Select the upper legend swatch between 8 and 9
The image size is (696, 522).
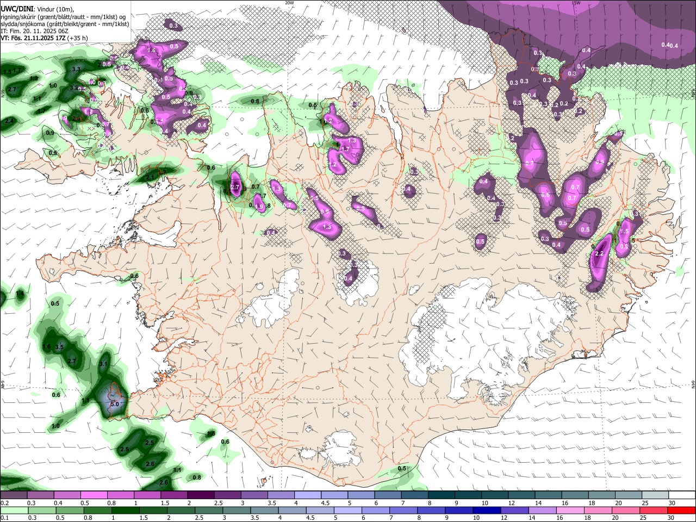441,495
